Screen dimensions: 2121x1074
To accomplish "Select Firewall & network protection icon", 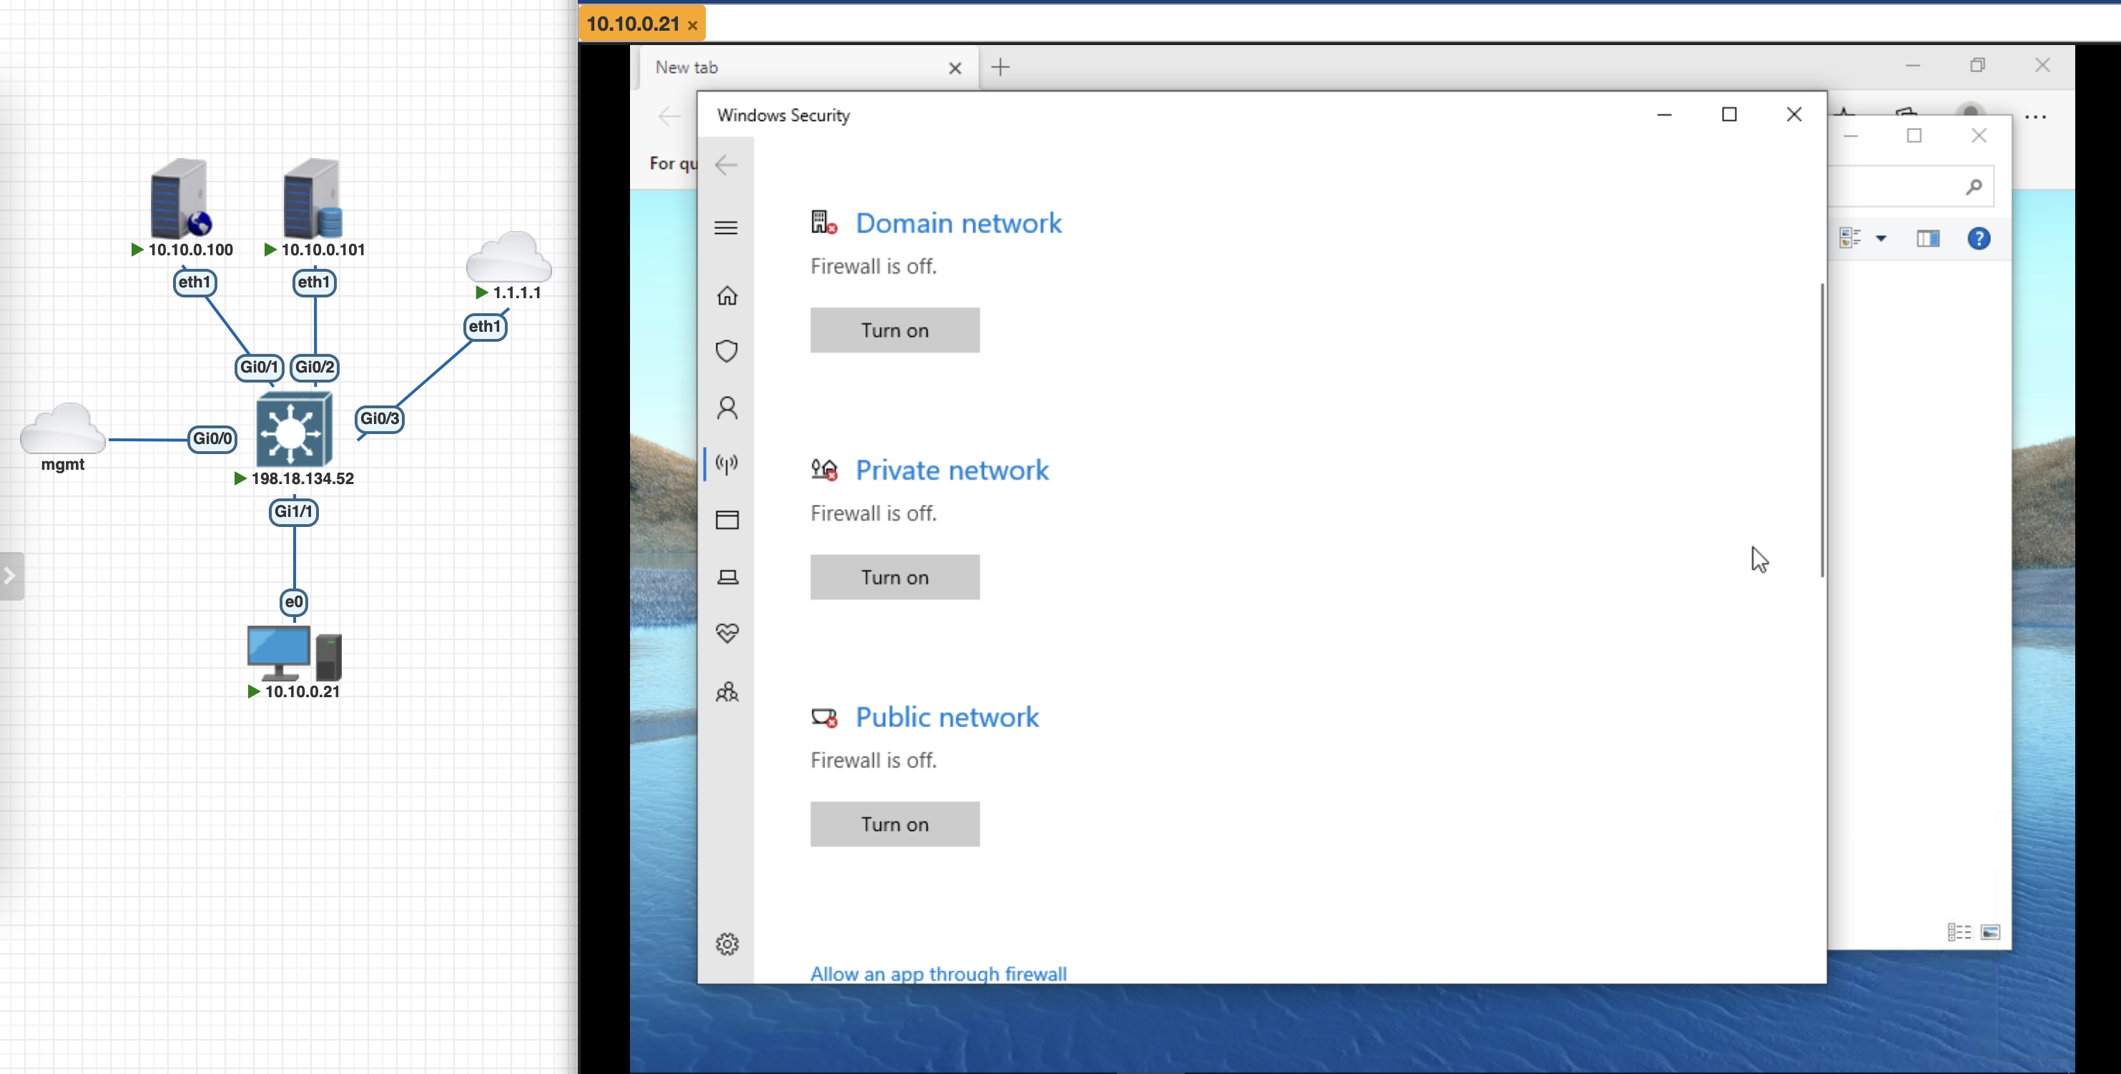I will 727,464.
